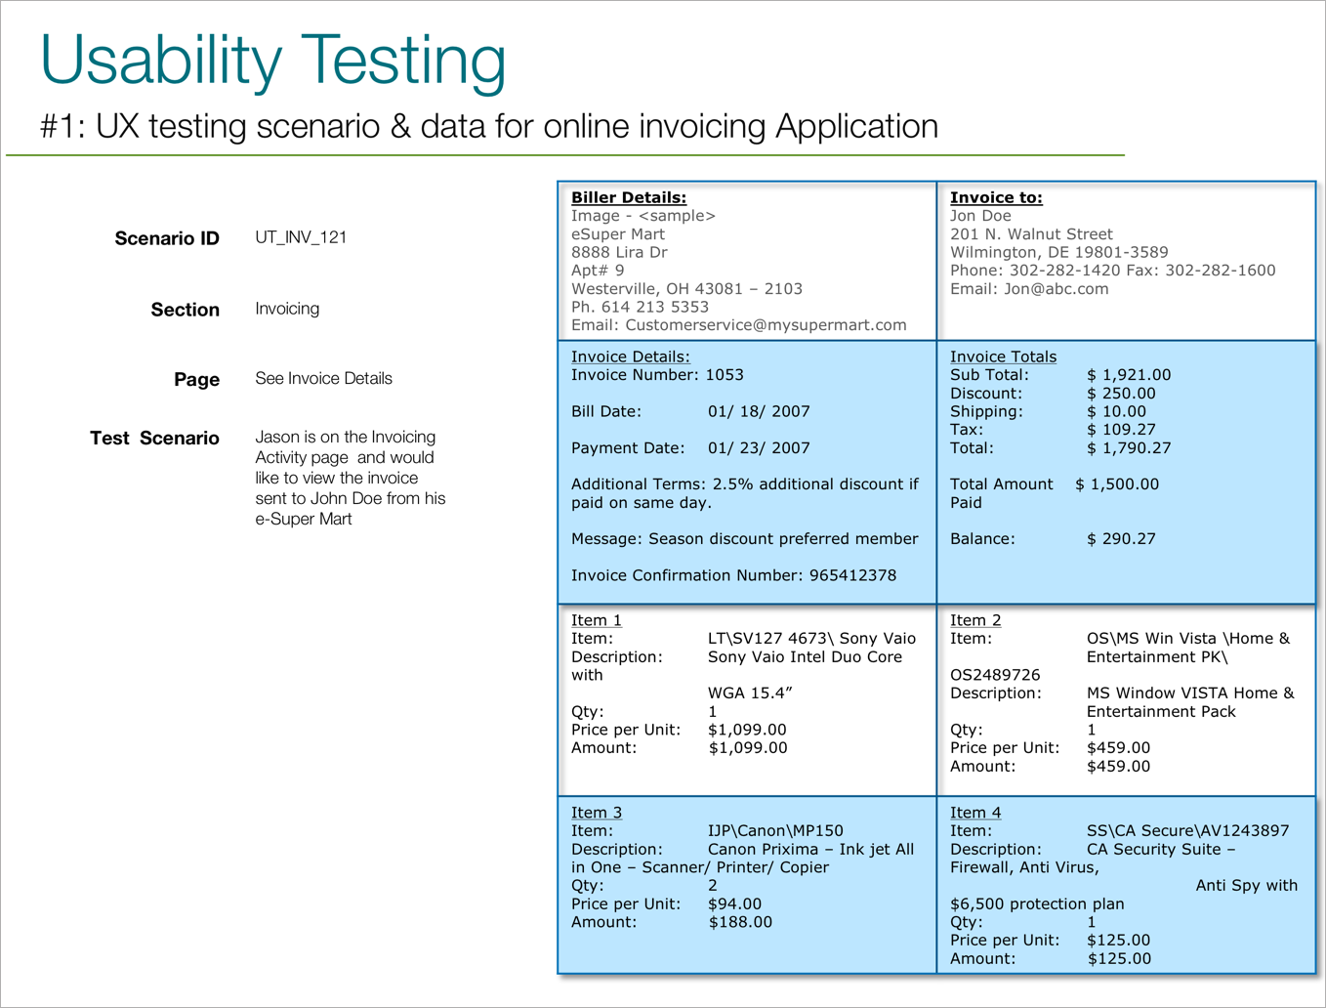Click the "Additional Terms" discount text
The image size is (1326, 1008).
tap(745, 493)
